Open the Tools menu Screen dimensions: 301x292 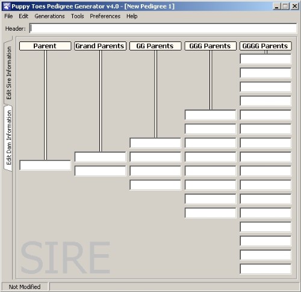(x=77, y=16)
